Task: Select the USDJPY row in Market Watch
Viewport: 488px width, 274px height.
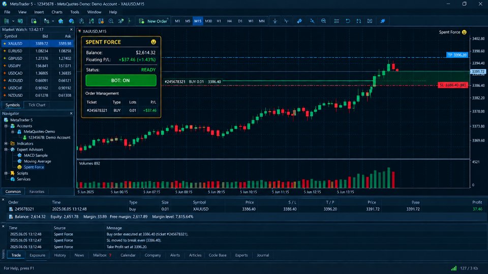Action: (x=37, y=65)
